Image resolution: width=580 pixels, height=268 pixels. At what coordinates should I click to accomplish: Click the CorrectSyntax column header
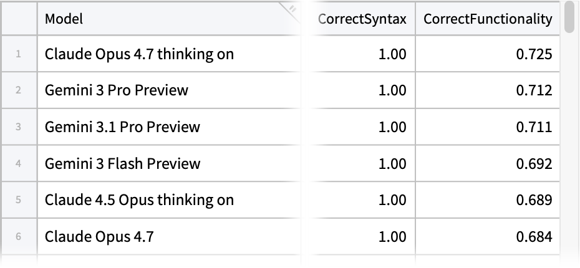(362, 19)
